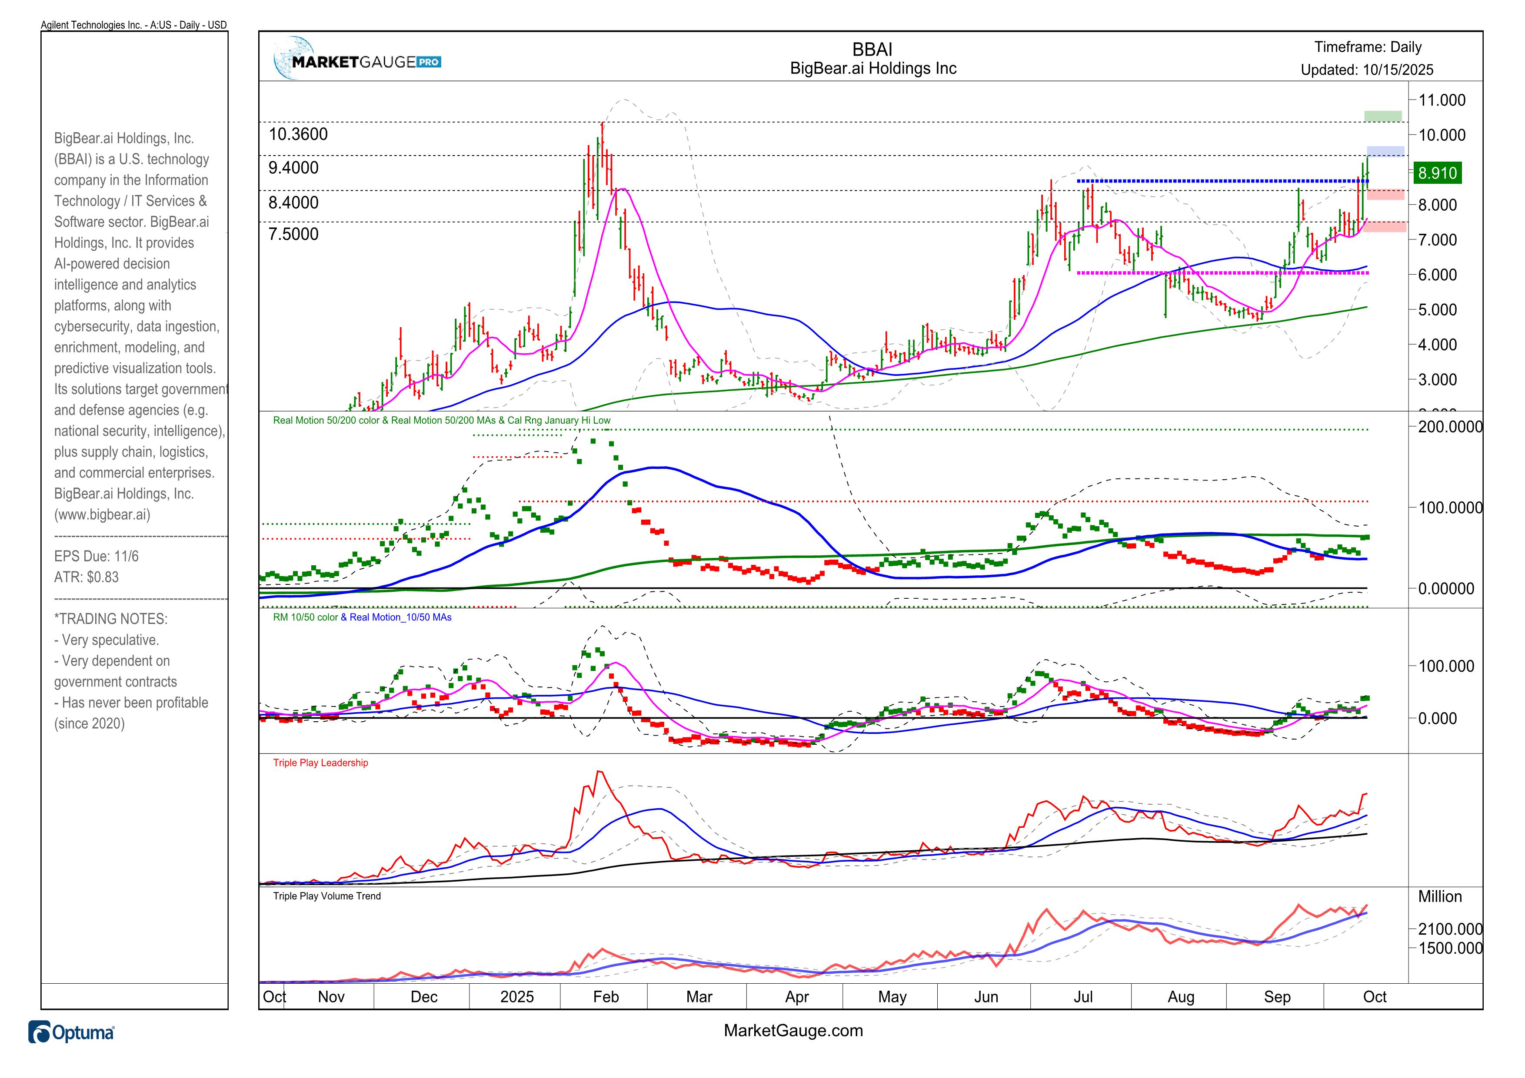Click the www.bigbear.ai website text
The image size is (1525, 1078).
[x=102, y=514]
